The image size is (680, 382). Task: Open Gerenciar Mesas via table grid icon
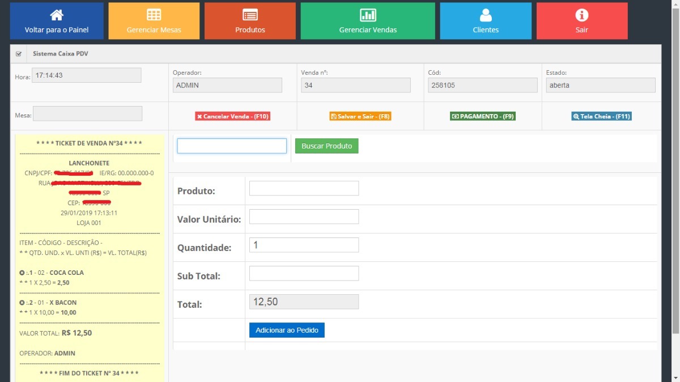[154, 15]
